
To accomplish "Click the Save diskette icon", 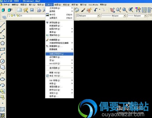I will (x=32, y=10).
